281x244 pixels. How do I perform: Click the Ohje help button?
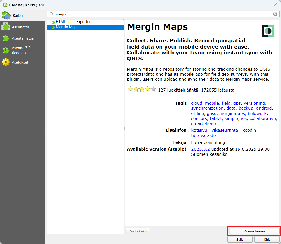(267, 239)
